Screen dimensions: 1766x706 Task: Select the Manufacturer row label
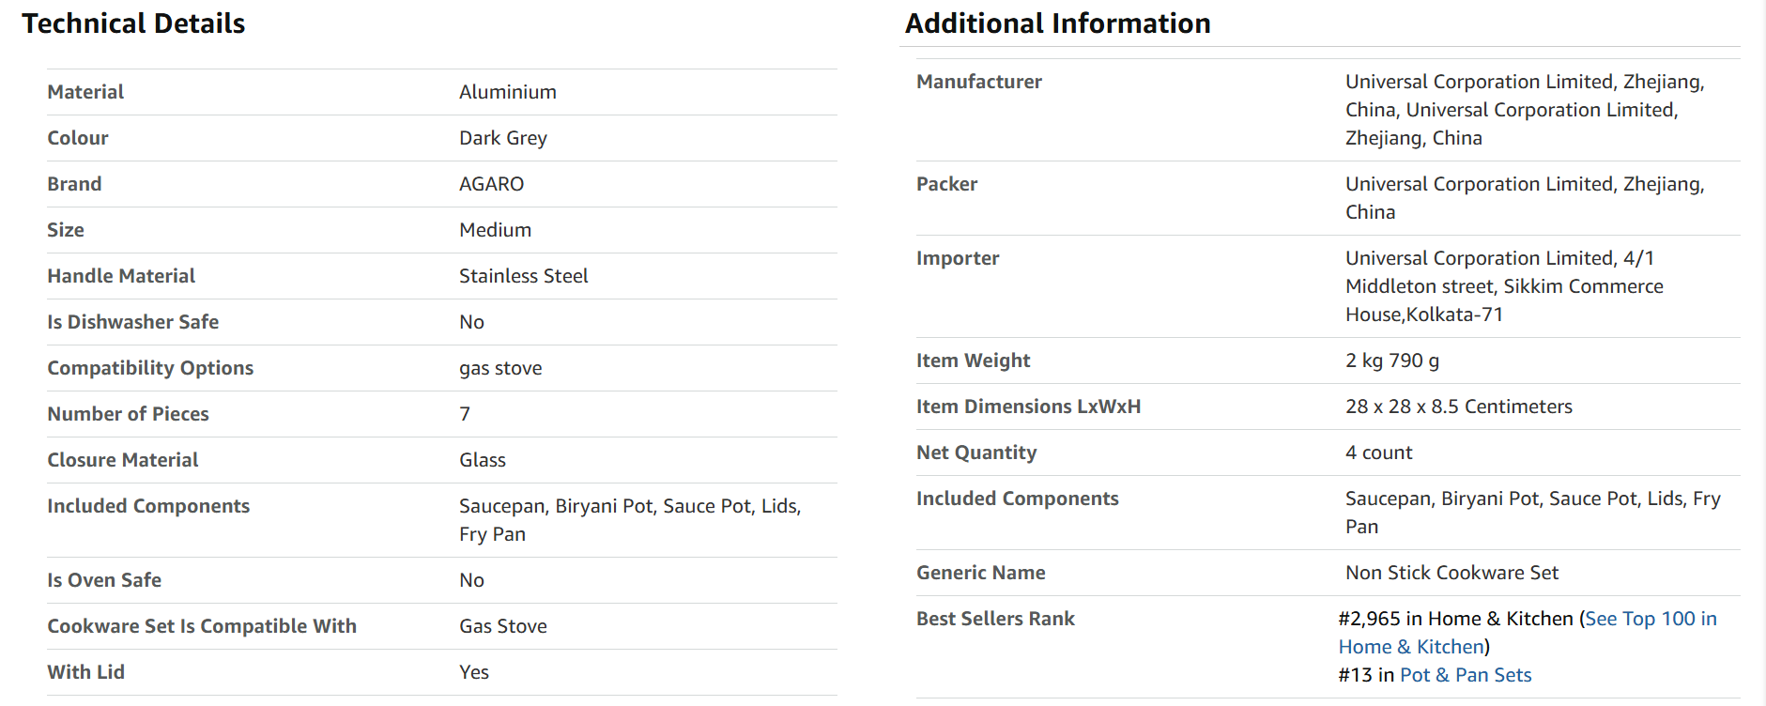(x=979, y=82)
